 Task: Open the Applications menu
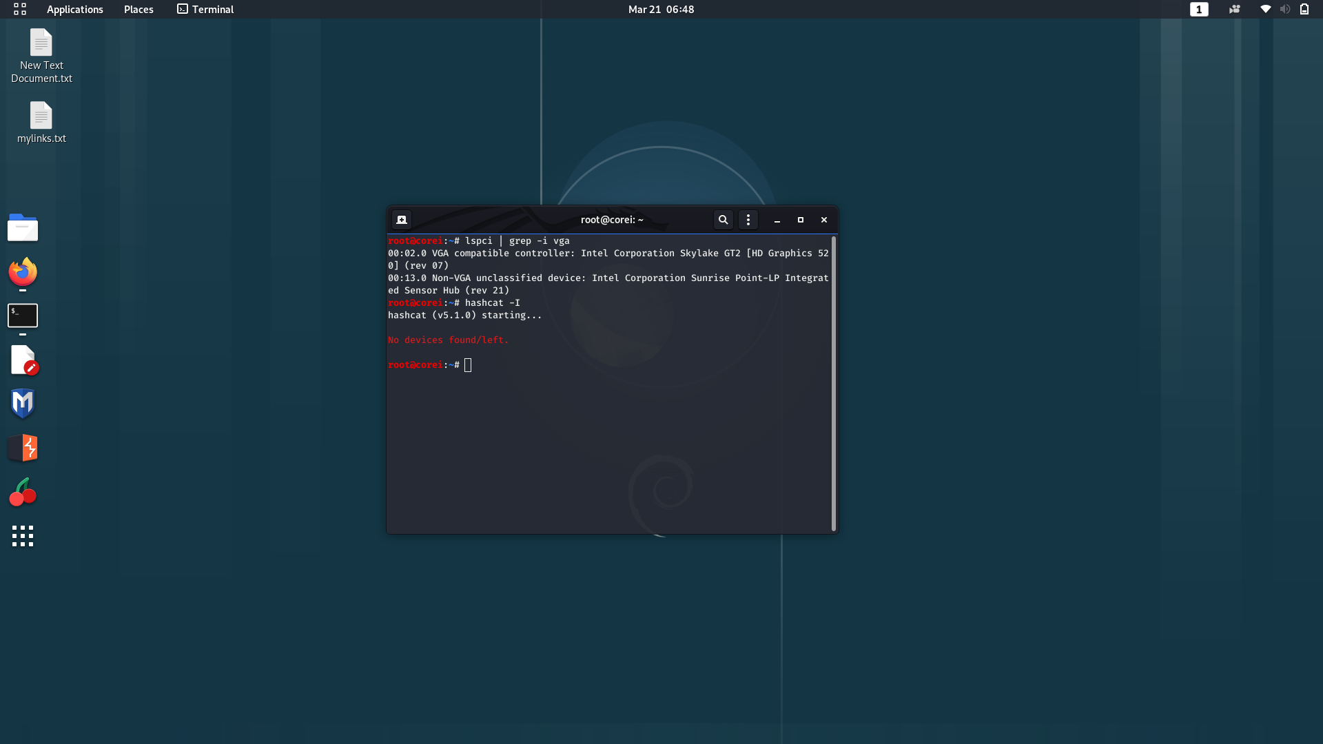click(74, 9)
